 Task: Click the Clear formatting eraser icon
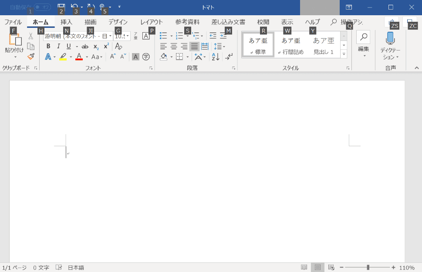[118, 46]
